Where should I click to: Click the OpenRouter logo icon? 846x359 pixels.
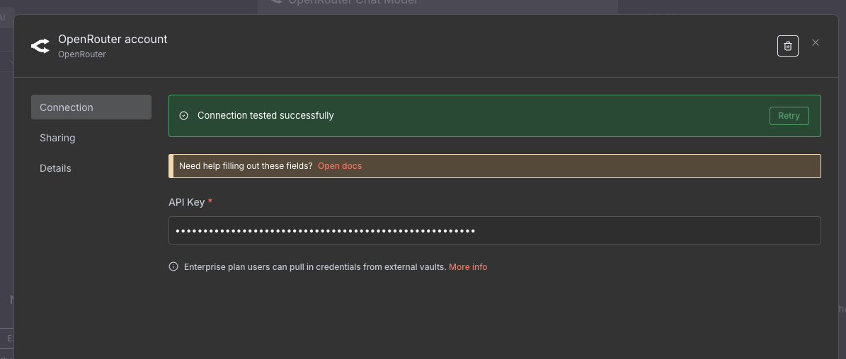[x=40, y=46]
